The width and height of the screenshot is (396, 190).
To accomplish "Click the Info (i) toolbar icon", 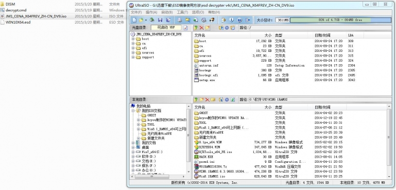I will point(232,20).
